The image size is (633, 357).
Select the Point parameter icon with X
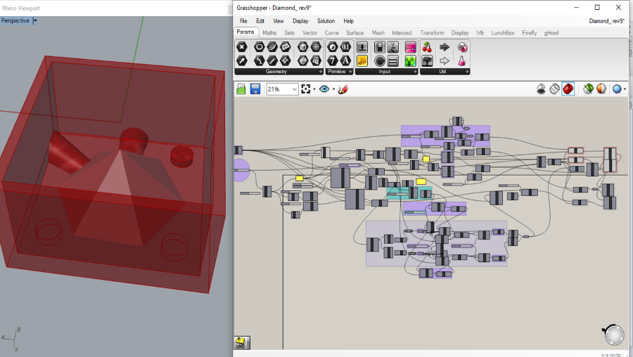pyautogui.click(x=242, y=47)
